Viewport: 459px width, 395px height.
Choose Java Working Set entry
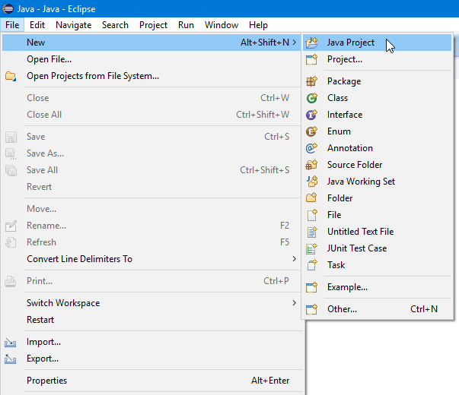377,182
